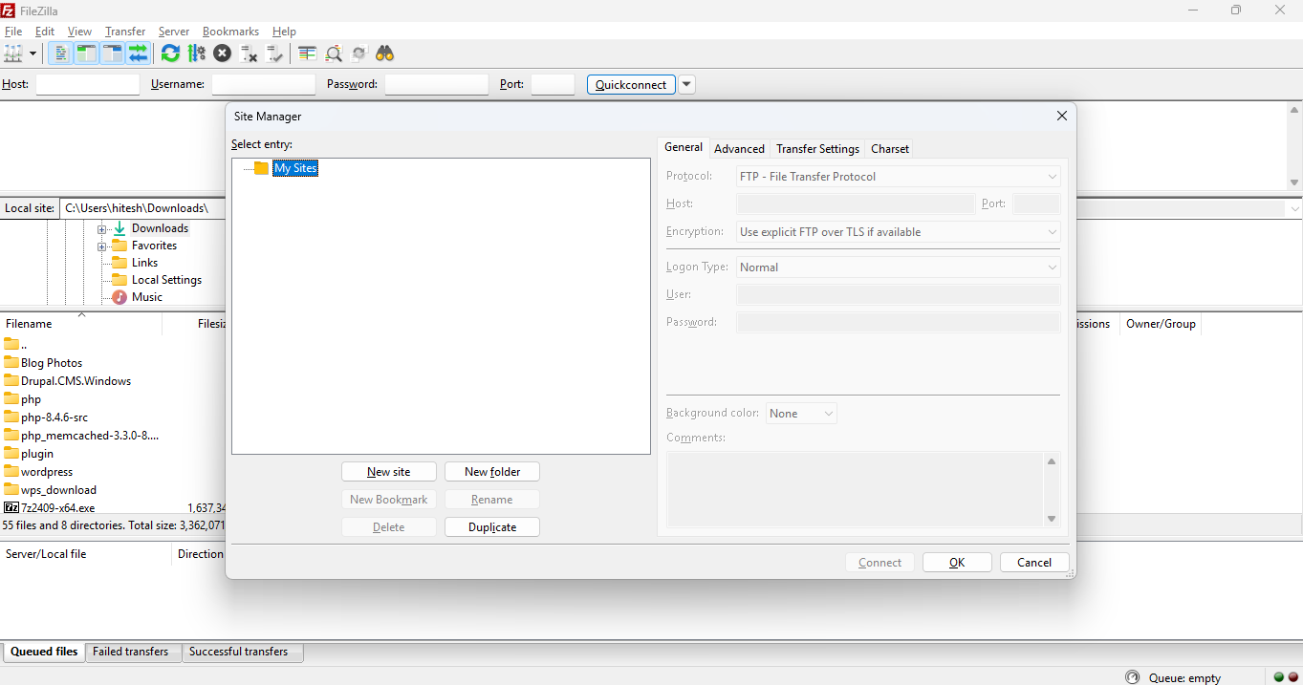The height and width of the screenshot is (685, 1303).
Task: Click the green Refresh file lists icon
Action: 170,54
